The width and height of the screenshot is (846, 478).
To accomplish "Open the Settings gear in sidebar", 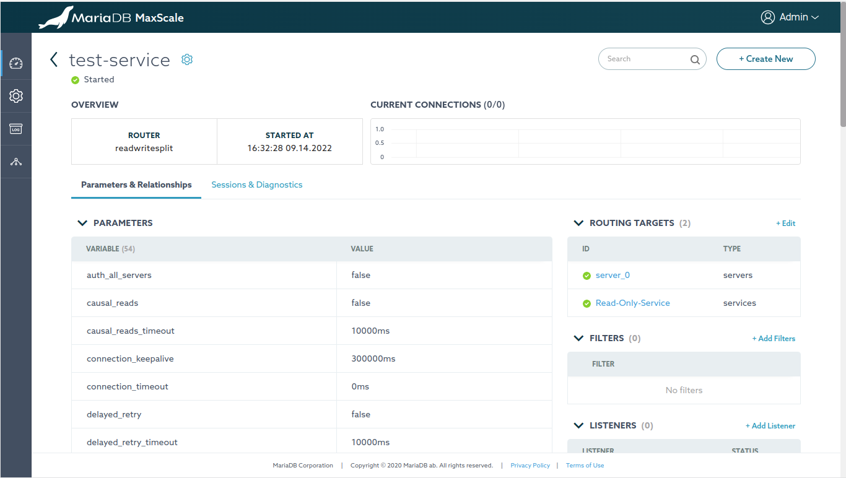I will click(16, 96).
